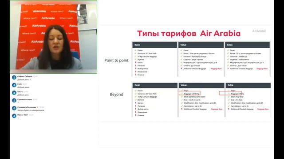
Task: Click 'Skytime' in Beyond Basic card
Action: 141,100
